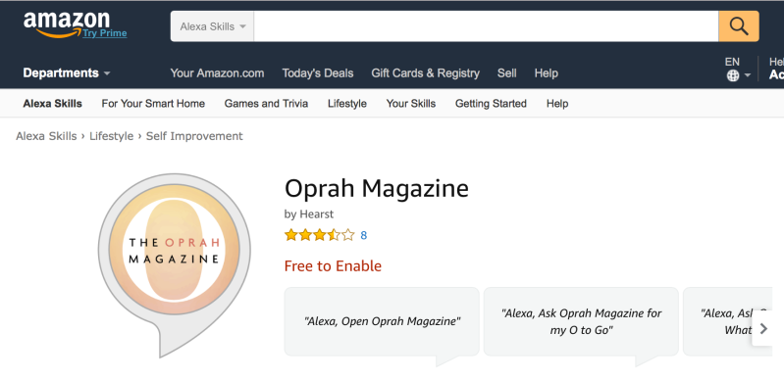784x380 pixels.
Task: Click the Self Improvement breadcrumb
Action: point(194,136)
